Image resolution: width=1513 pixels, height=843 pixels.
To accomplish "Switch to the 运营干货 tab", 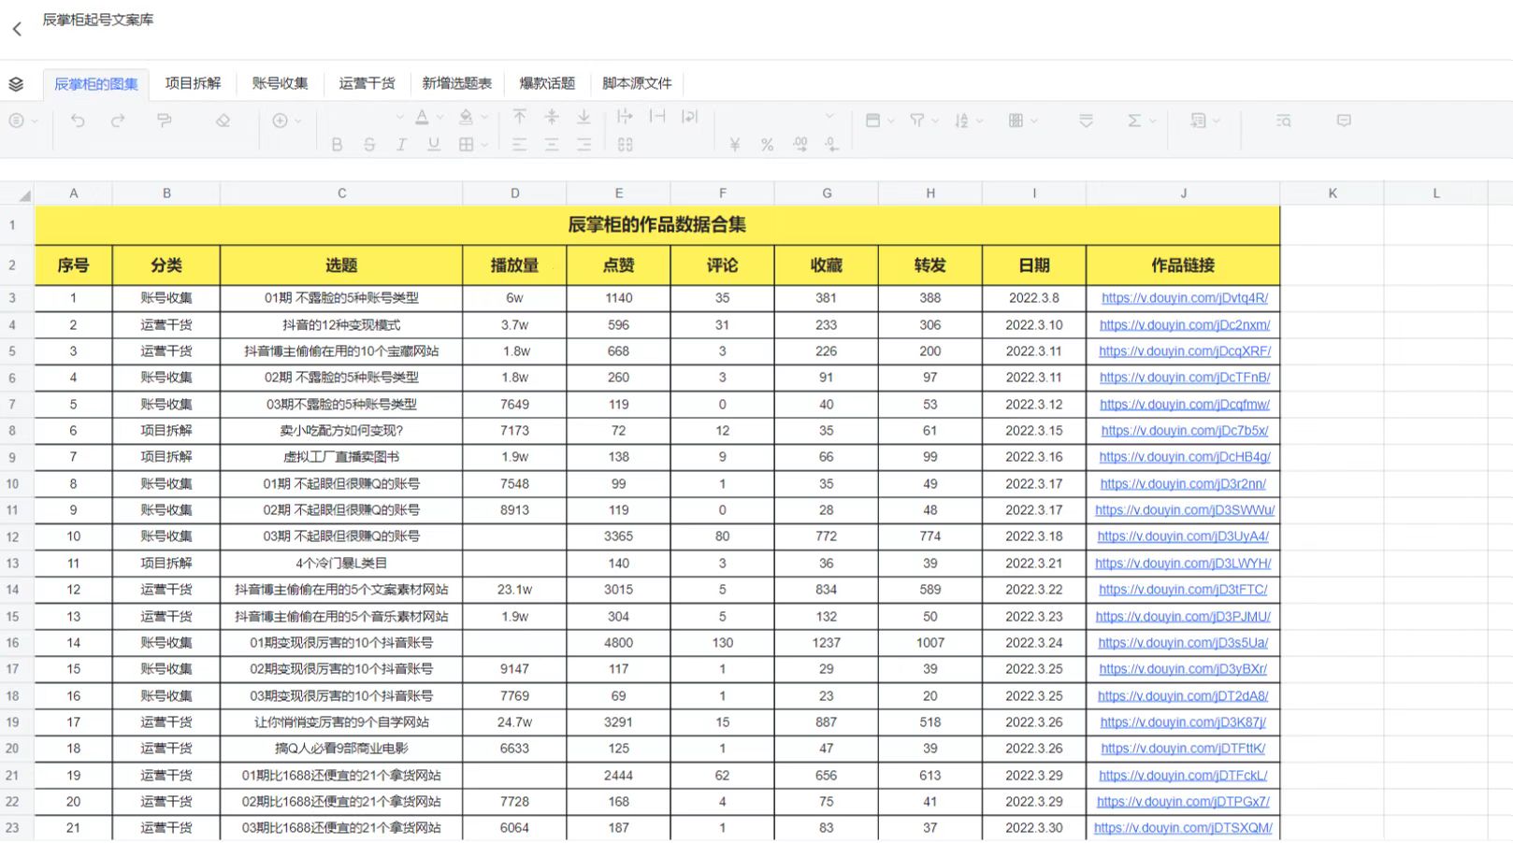I will click(x=367, y=83).
